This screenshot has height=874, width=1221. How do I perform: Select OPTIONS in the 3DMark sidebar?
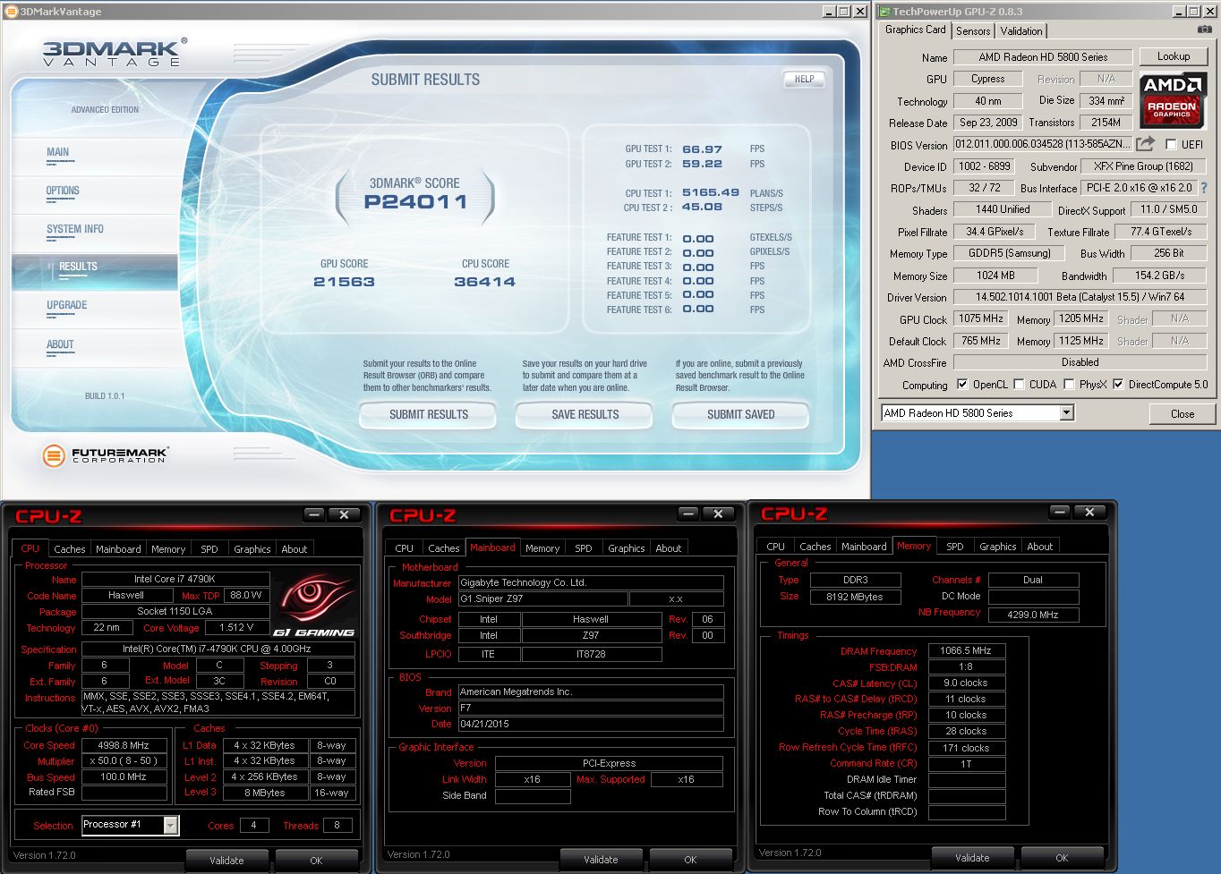[x=63, y=191]
